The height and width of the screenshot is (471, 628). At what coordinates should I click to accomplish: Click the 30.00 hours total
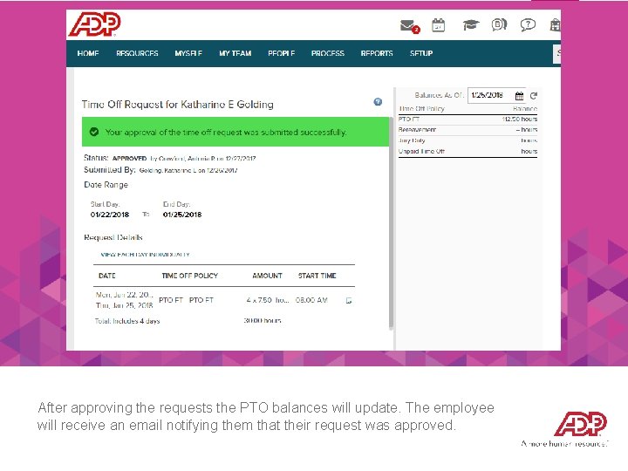(x=263, y=321)
